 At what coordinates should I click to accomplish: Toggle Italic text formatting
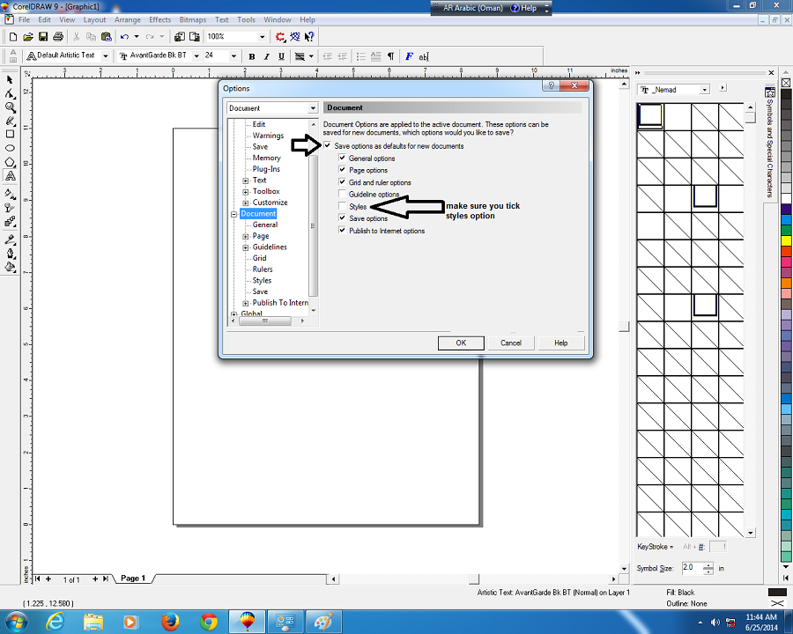click(266, 56)
